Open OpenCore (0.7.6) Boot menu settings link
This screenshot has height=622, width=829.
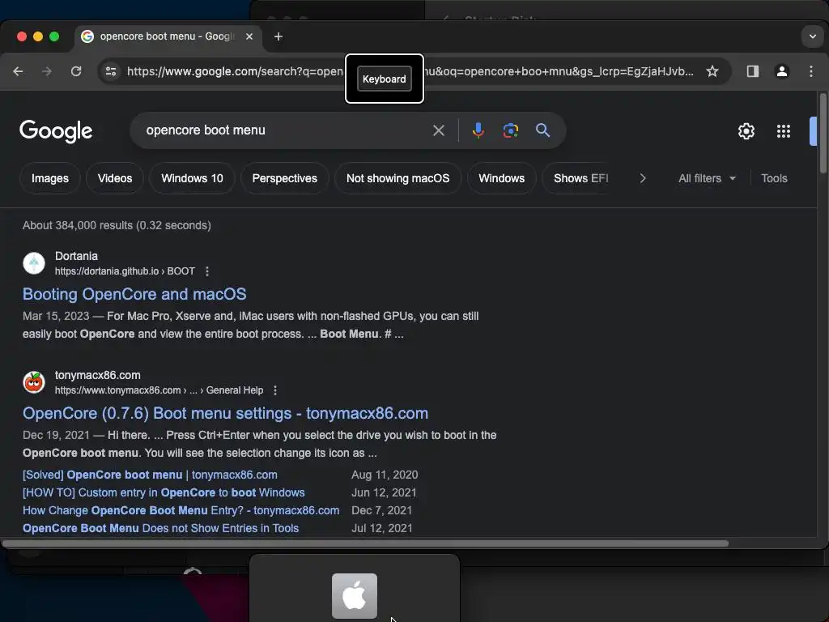[225, 413]
